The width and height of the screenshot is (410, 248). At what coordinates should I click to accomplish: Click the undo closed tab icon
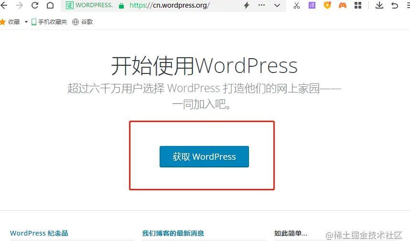[395, 5]
